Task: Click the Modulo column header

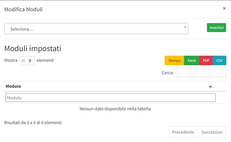Action: tap(13, 86)
